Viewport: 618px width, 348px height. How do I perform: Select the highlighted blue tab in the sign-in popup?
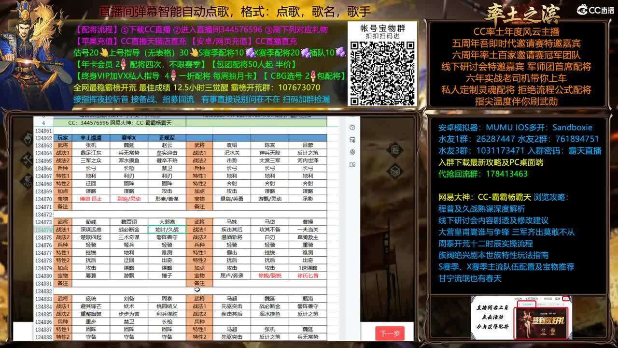[x=527, y=304]
